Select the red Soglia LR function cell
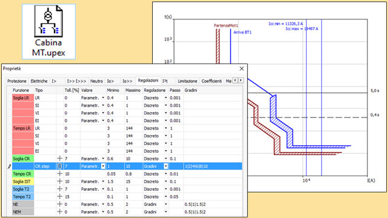 click(x=23, y=98)
